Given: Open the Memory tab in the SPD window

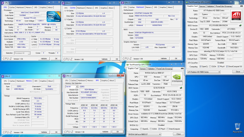Looking at the screenshot, I should point(90,81).
